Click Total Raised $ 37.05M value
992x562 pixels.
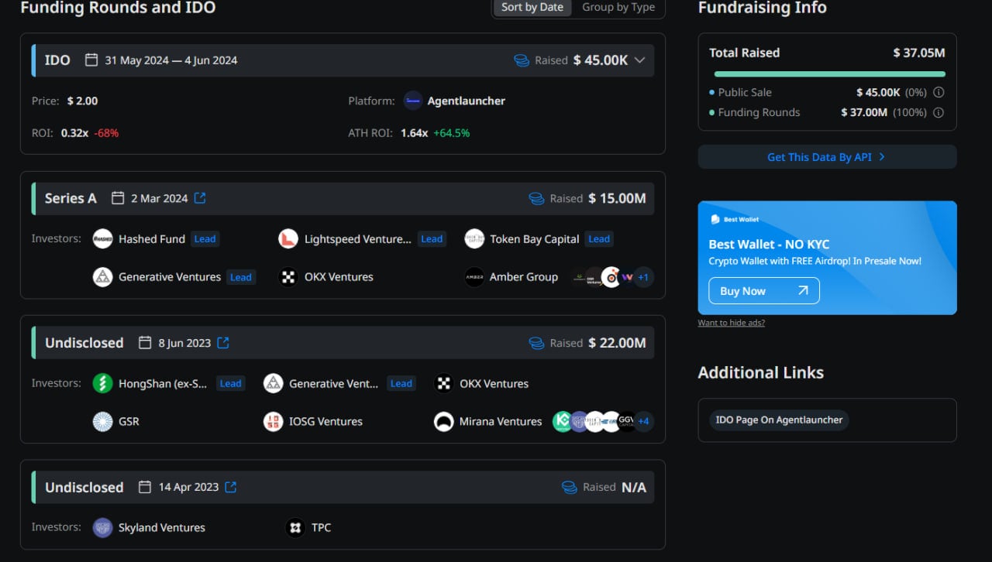919,53
